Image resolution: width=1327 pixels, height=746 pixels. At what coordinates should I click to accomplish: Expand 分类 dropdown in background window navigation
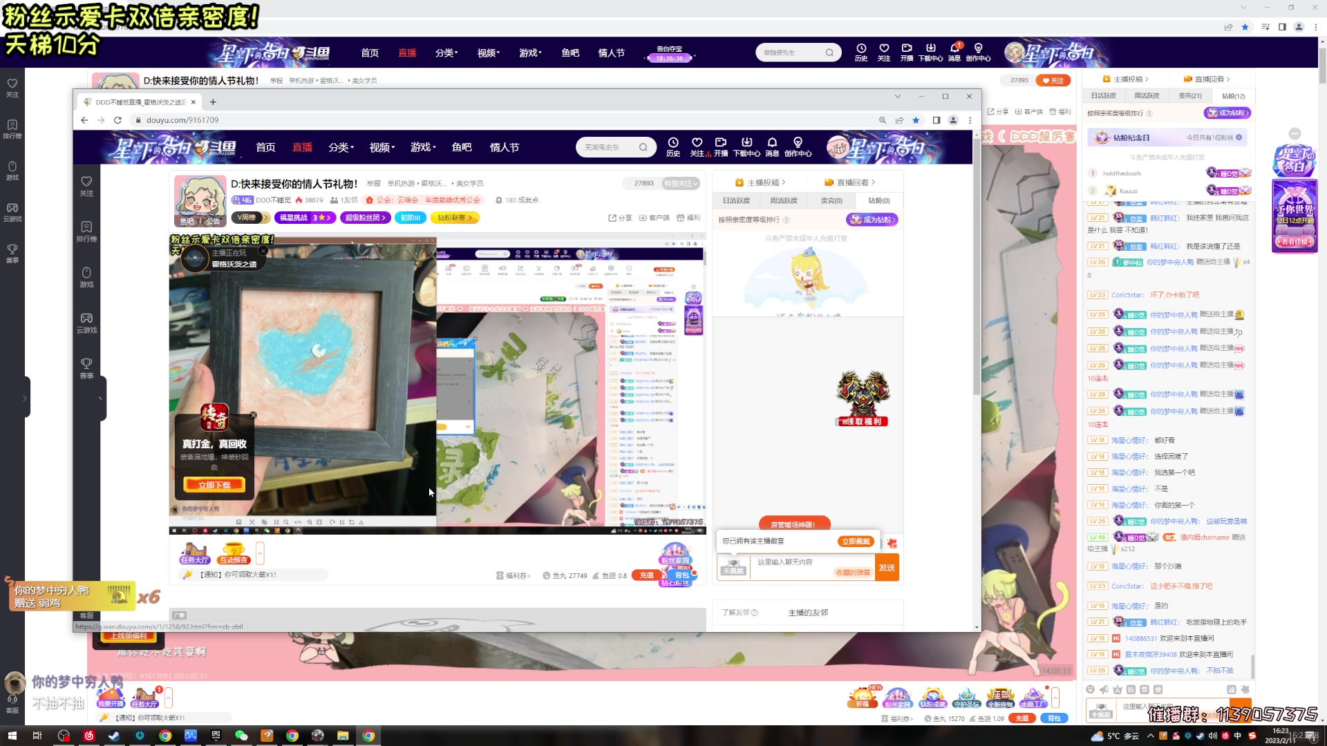click(446, 52)
